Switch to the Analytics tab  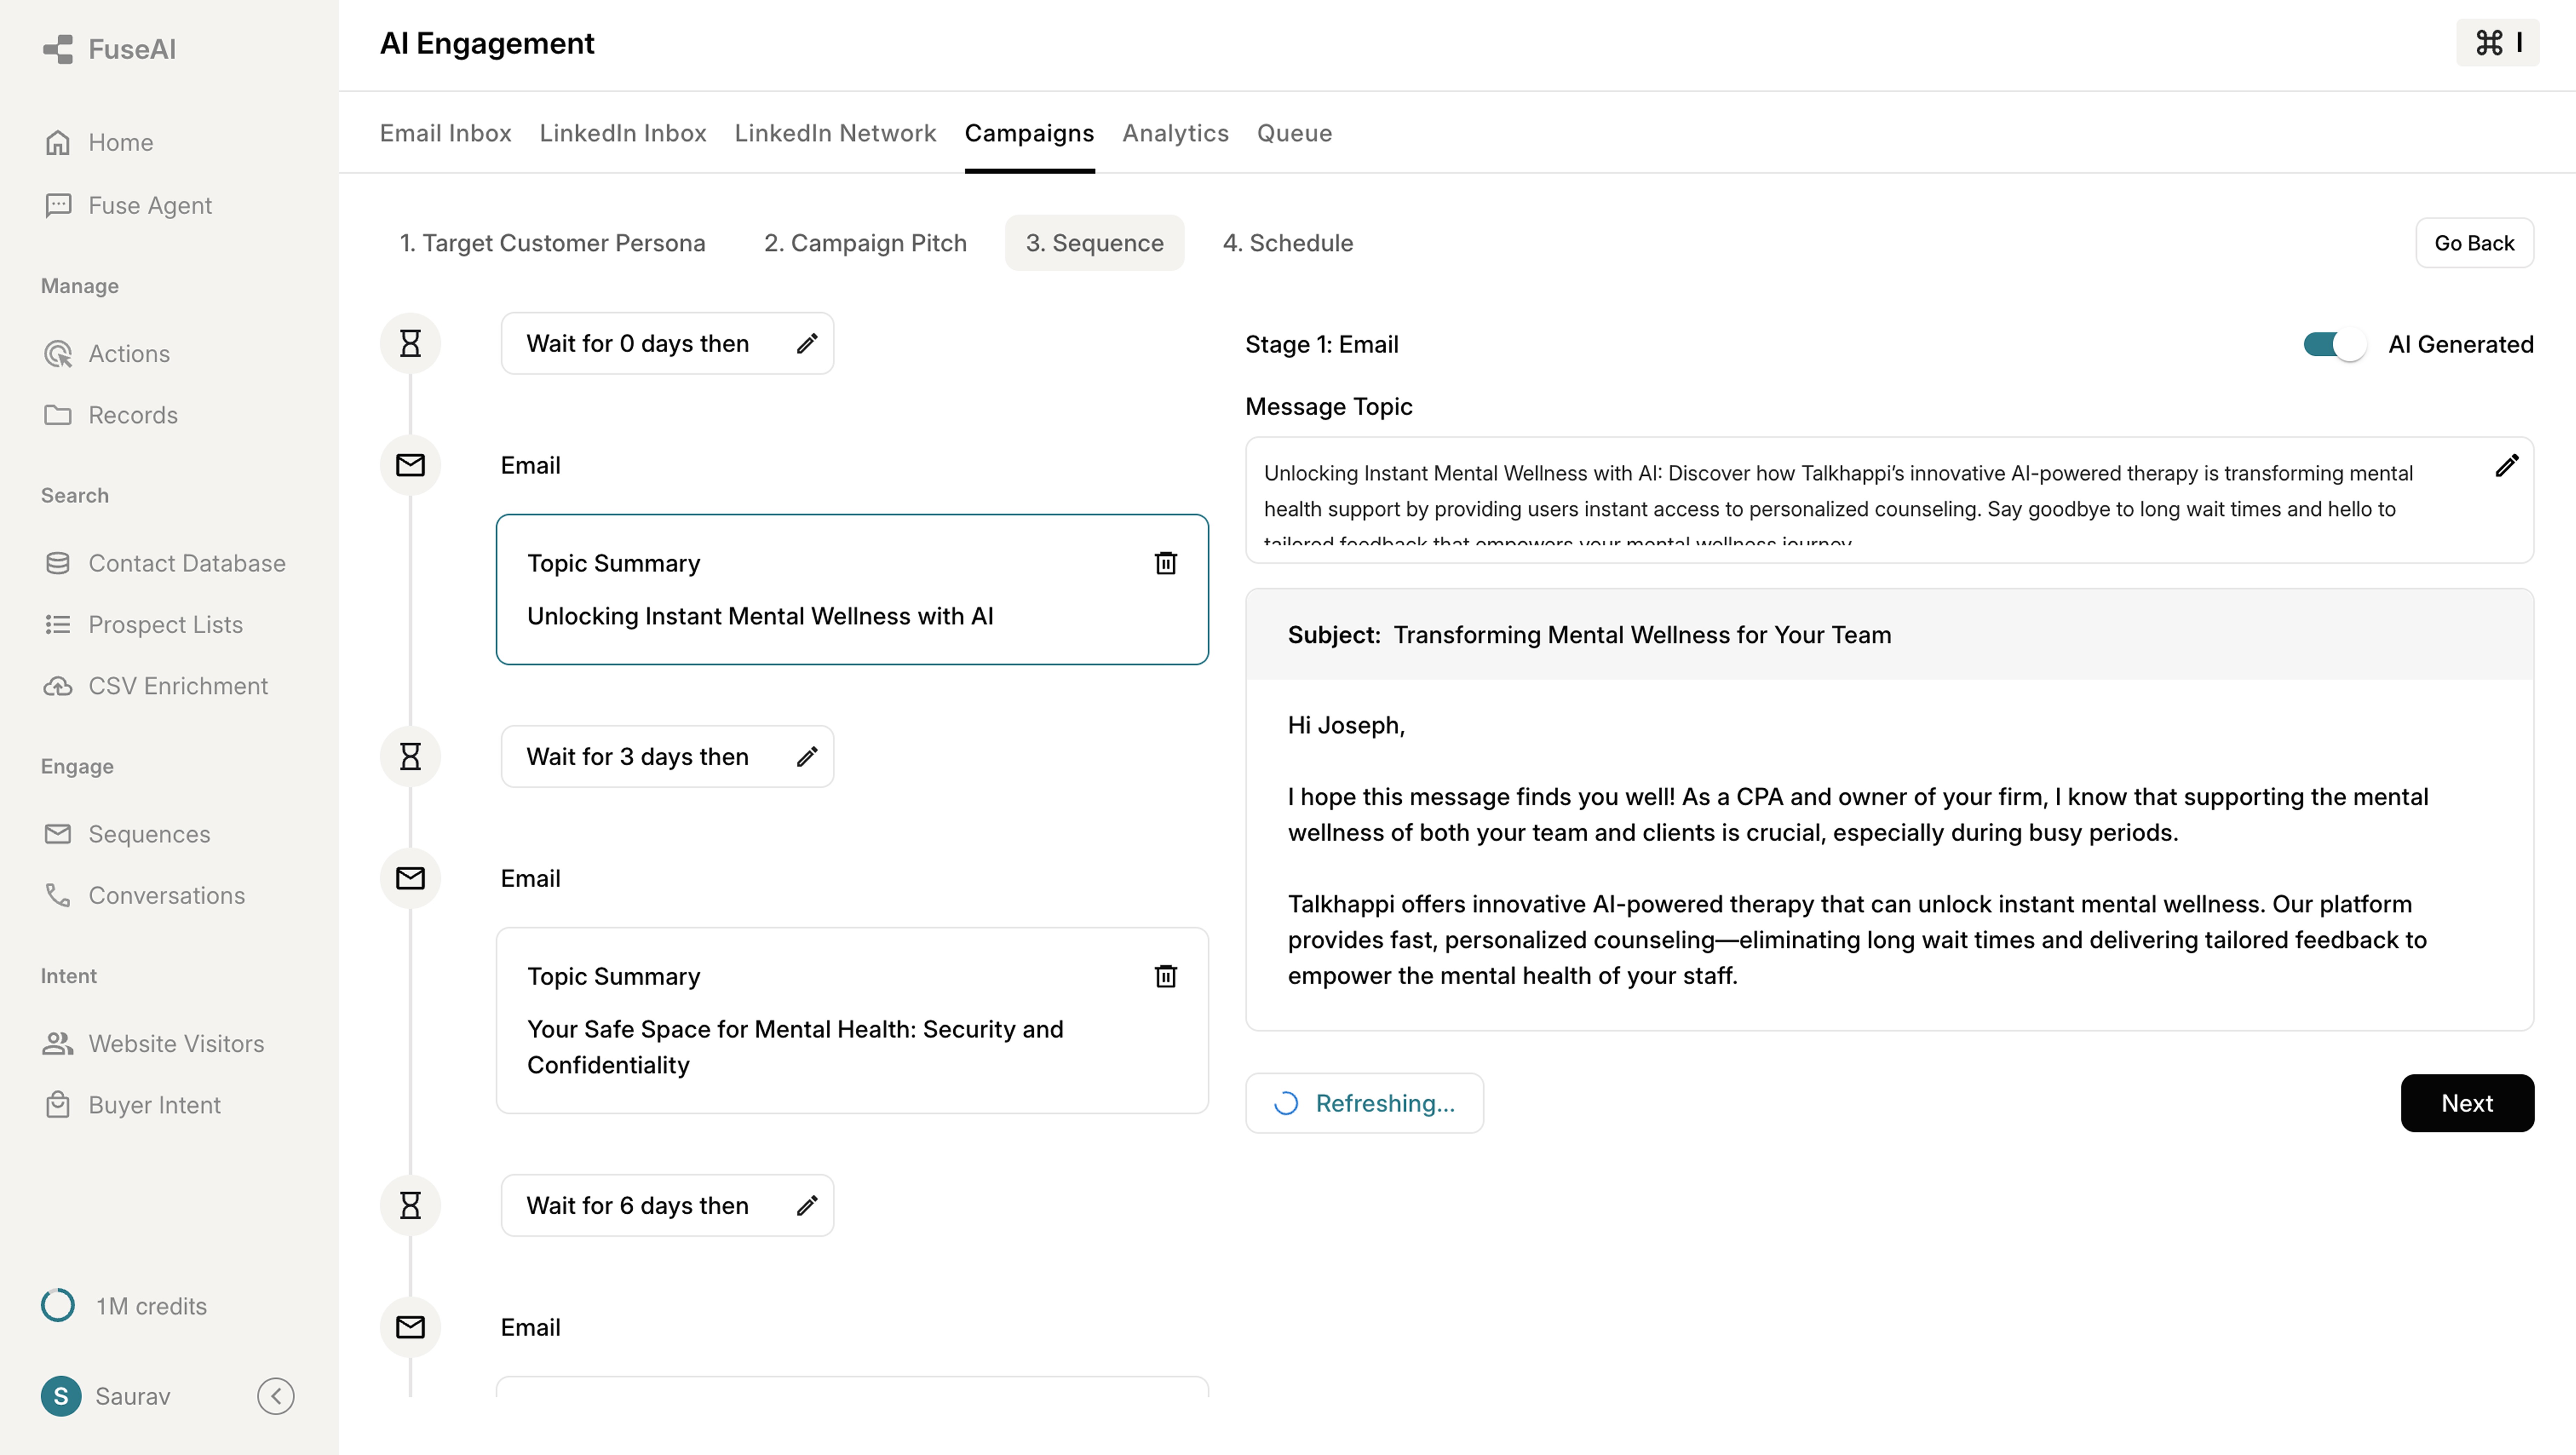[1175, 133]
